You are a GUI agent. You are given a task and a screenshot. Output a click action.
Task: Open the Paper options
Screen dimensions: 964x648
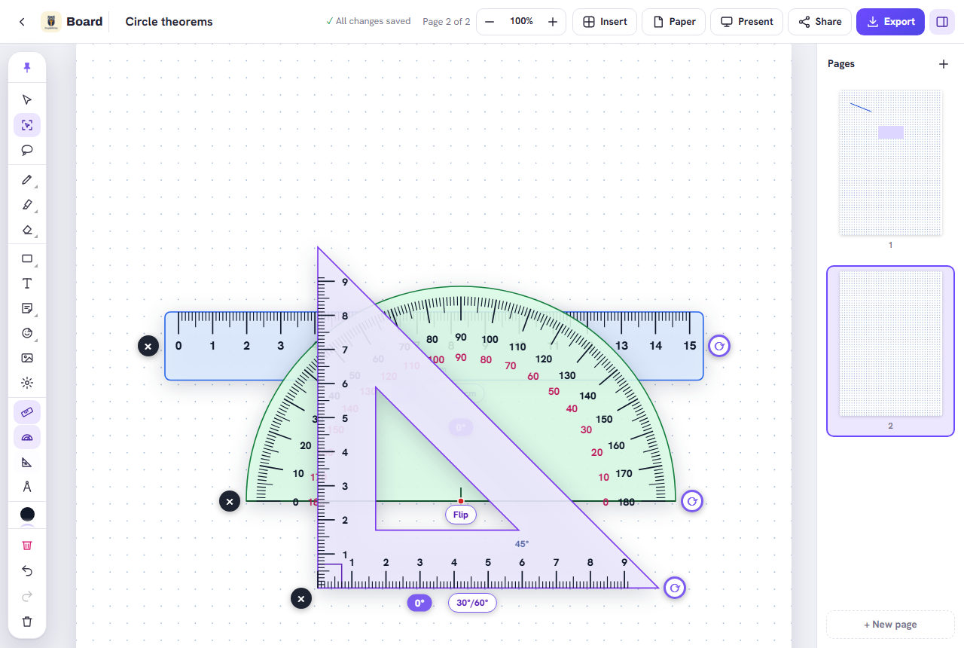tap(673, 22)
